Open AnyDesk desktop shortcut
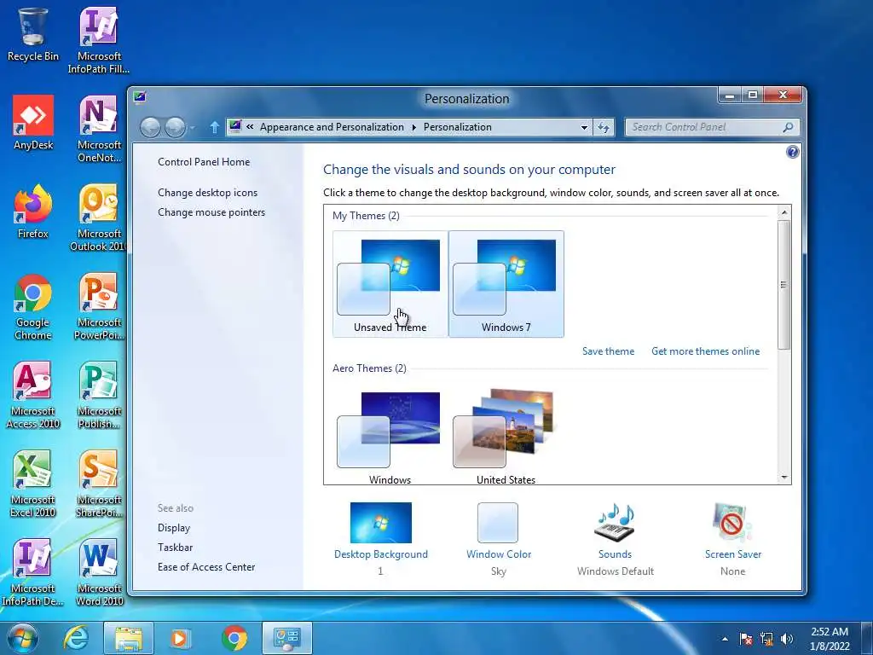873x655 pixels. (33, 123)
